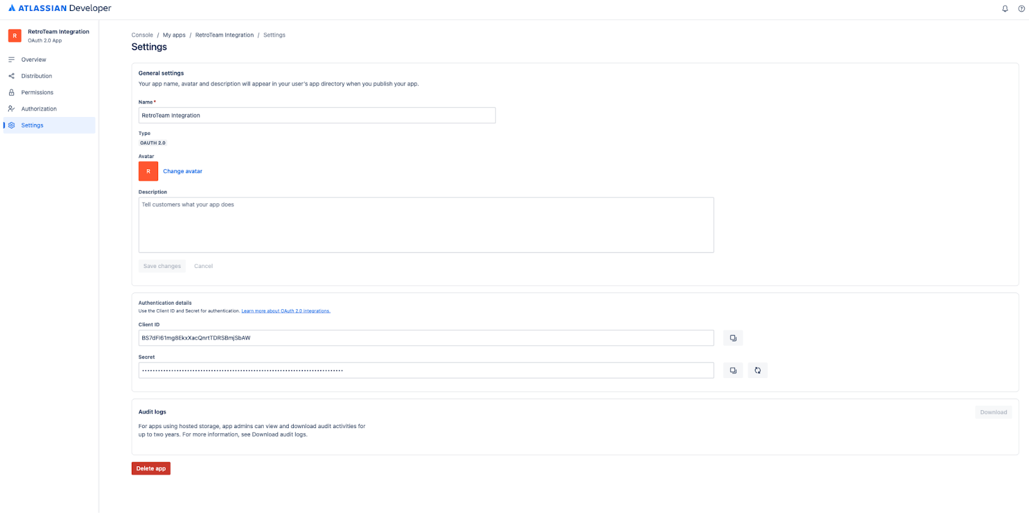Click the Distribution share icon
Screen dimensions: 1029x513
pyautogui.click(x=11, y=76)
